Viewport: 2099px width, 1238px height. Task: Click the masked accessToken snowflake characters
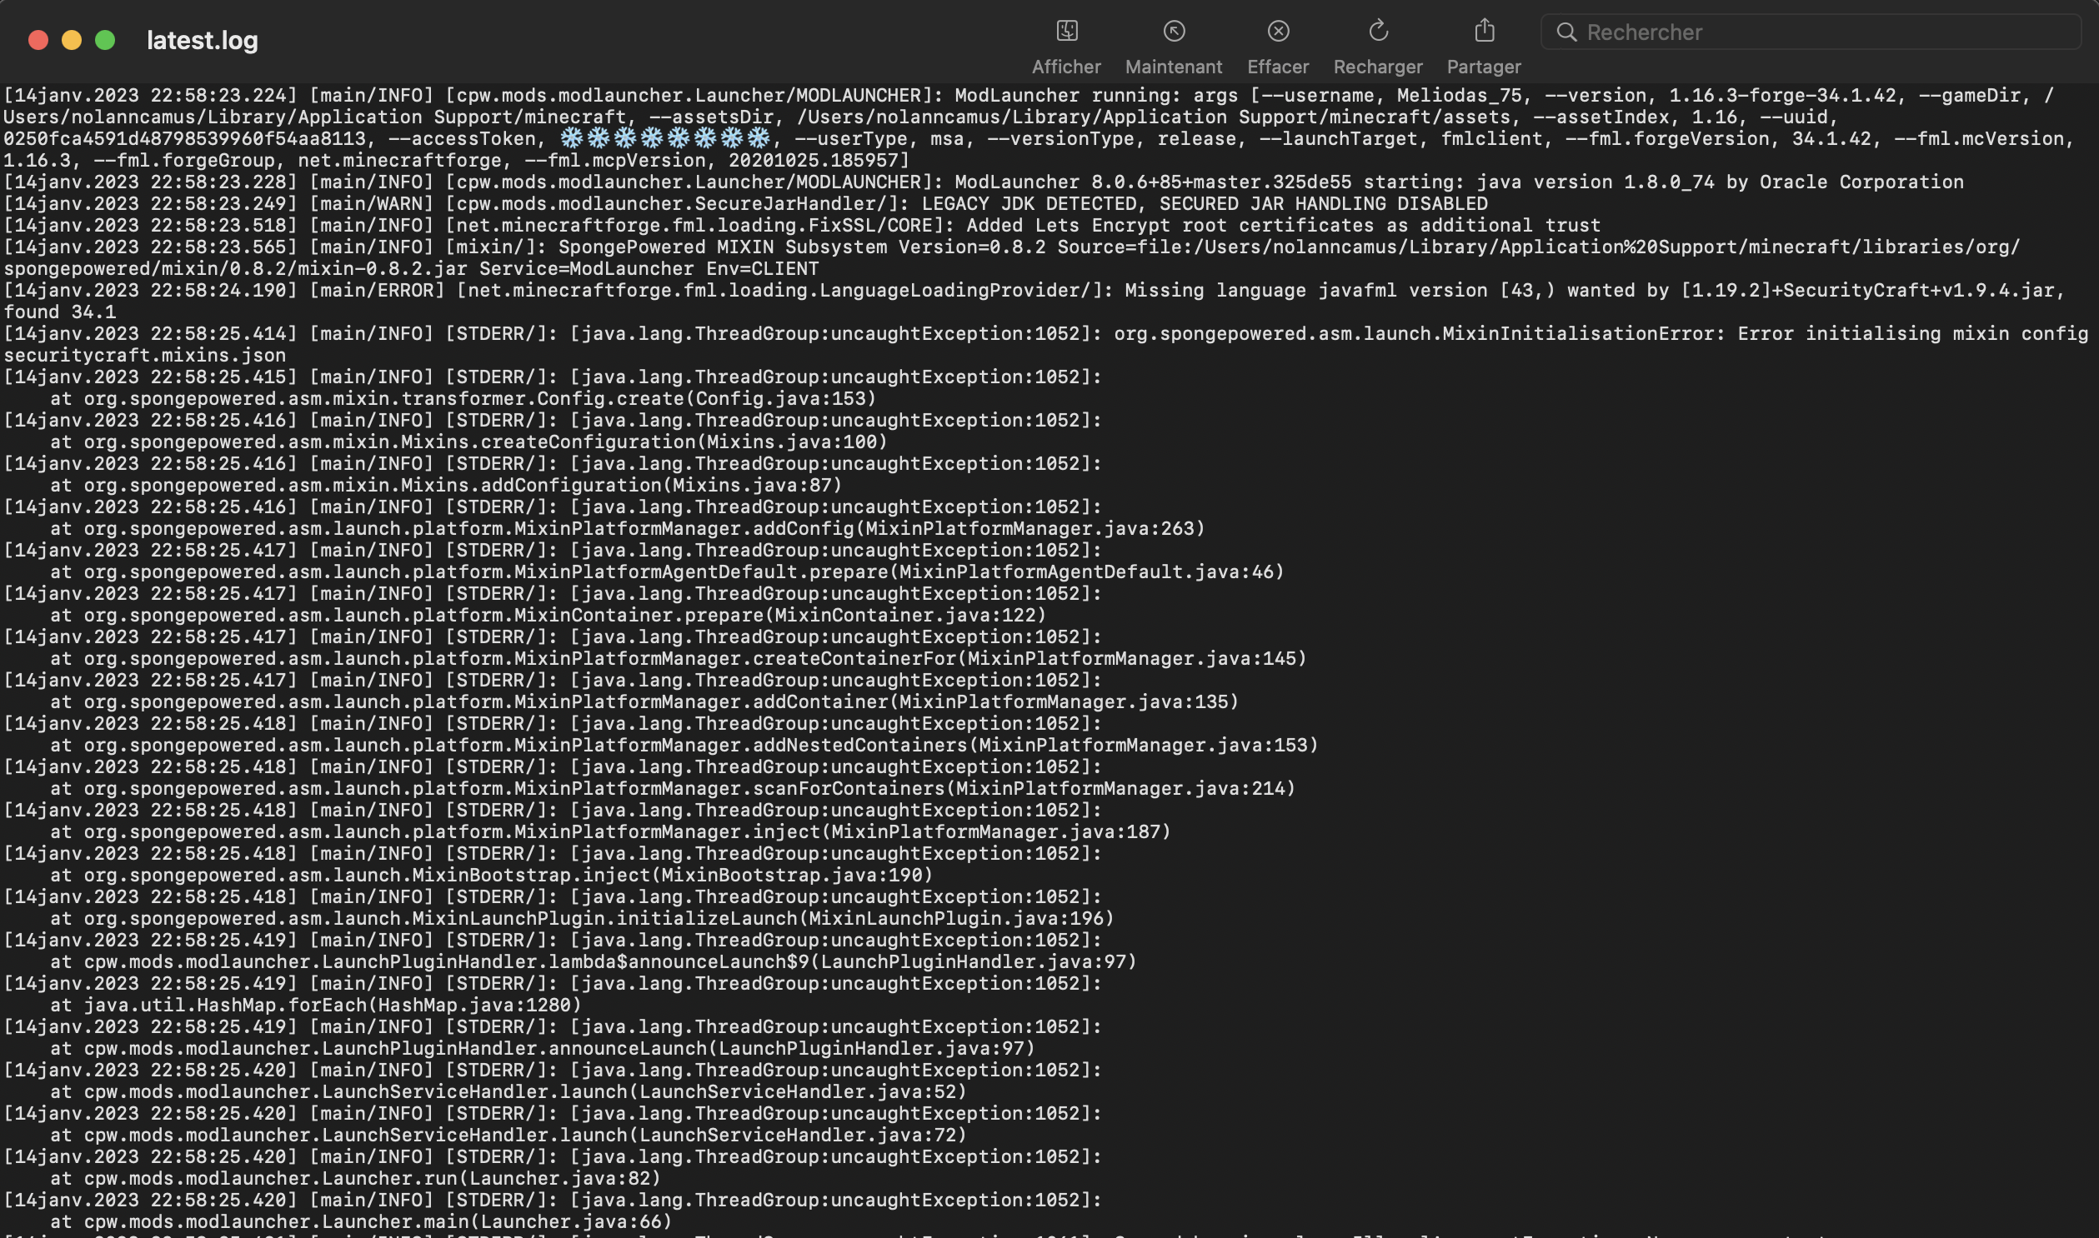(665, 138)
